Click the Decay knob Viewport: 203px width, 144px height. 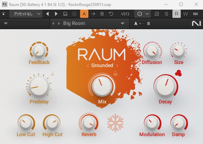coord(165,87)
